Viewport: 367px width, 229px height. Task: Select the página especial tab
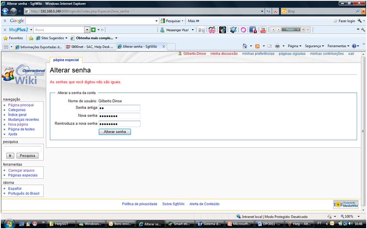(66, 60)
